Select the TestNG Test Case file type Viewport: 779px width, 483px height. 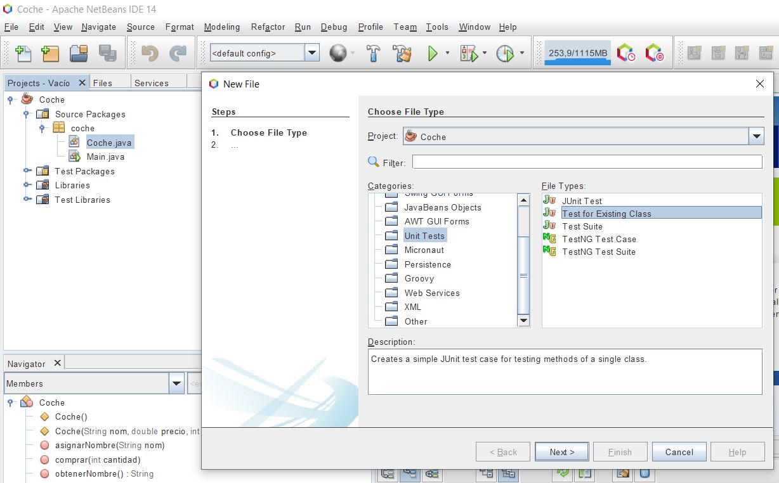pos(598,239)
